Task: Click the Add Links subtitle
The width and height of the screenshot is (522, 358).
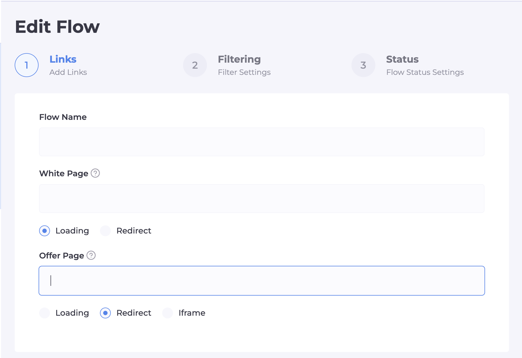Action: (68, 72)
